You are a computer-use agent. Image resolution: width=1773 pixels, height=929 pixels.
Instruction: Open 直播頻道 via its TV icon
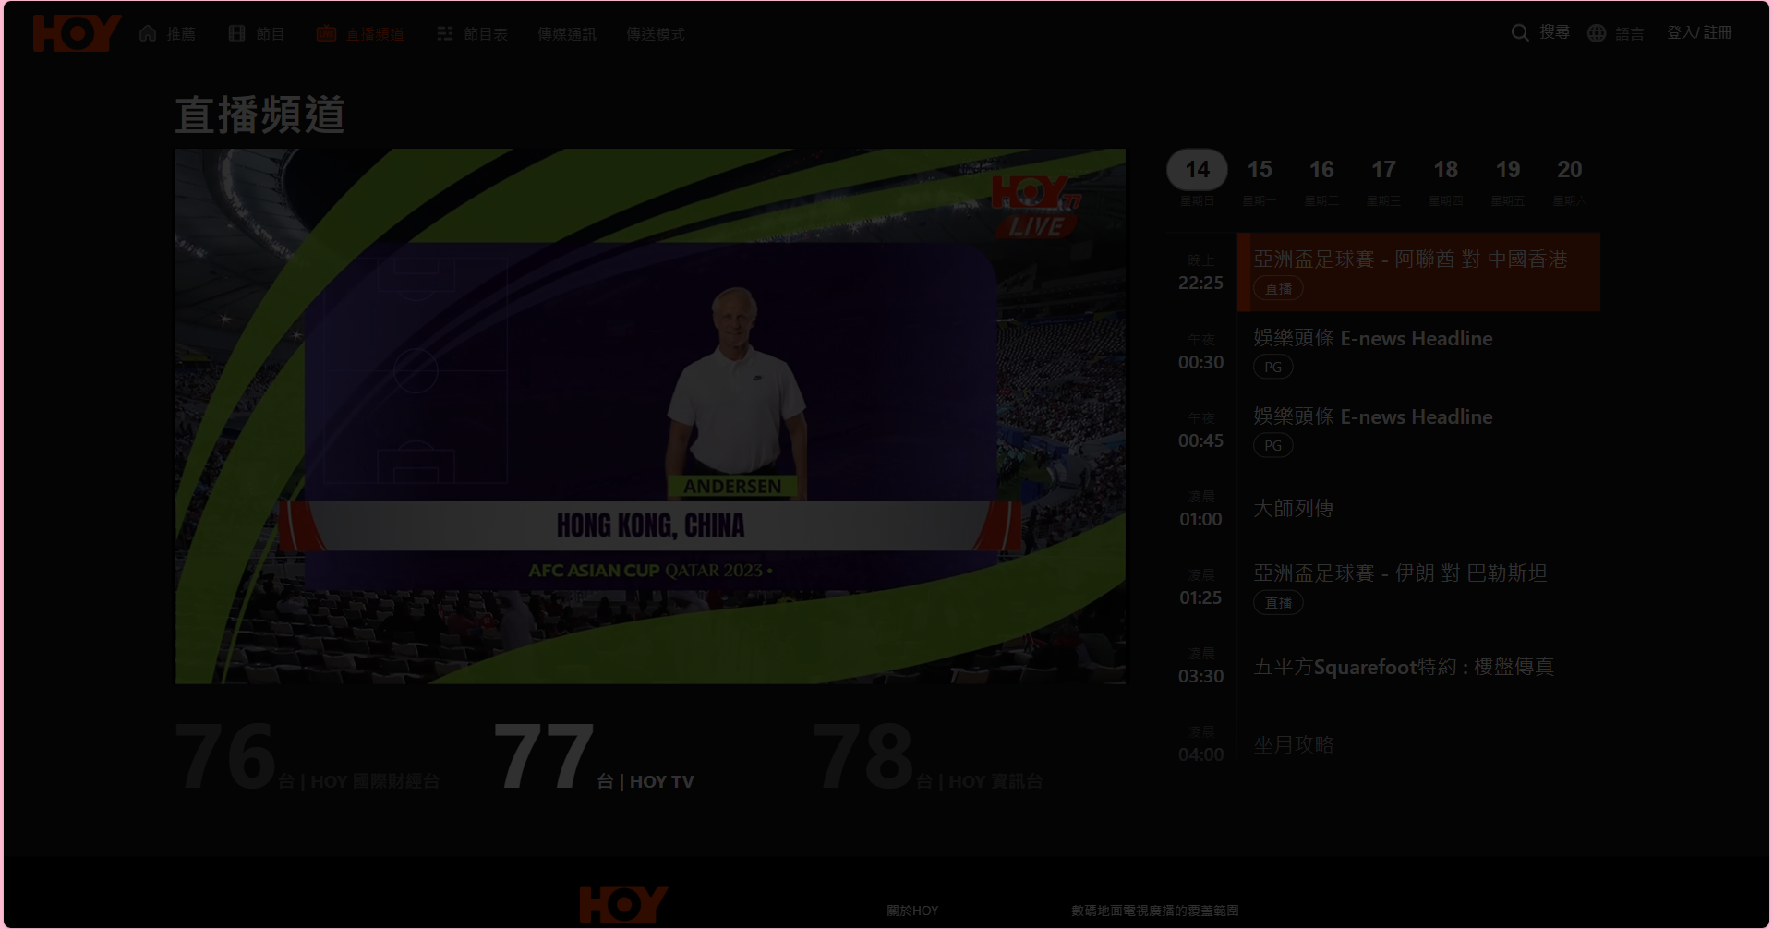click(x=326, y=33)
